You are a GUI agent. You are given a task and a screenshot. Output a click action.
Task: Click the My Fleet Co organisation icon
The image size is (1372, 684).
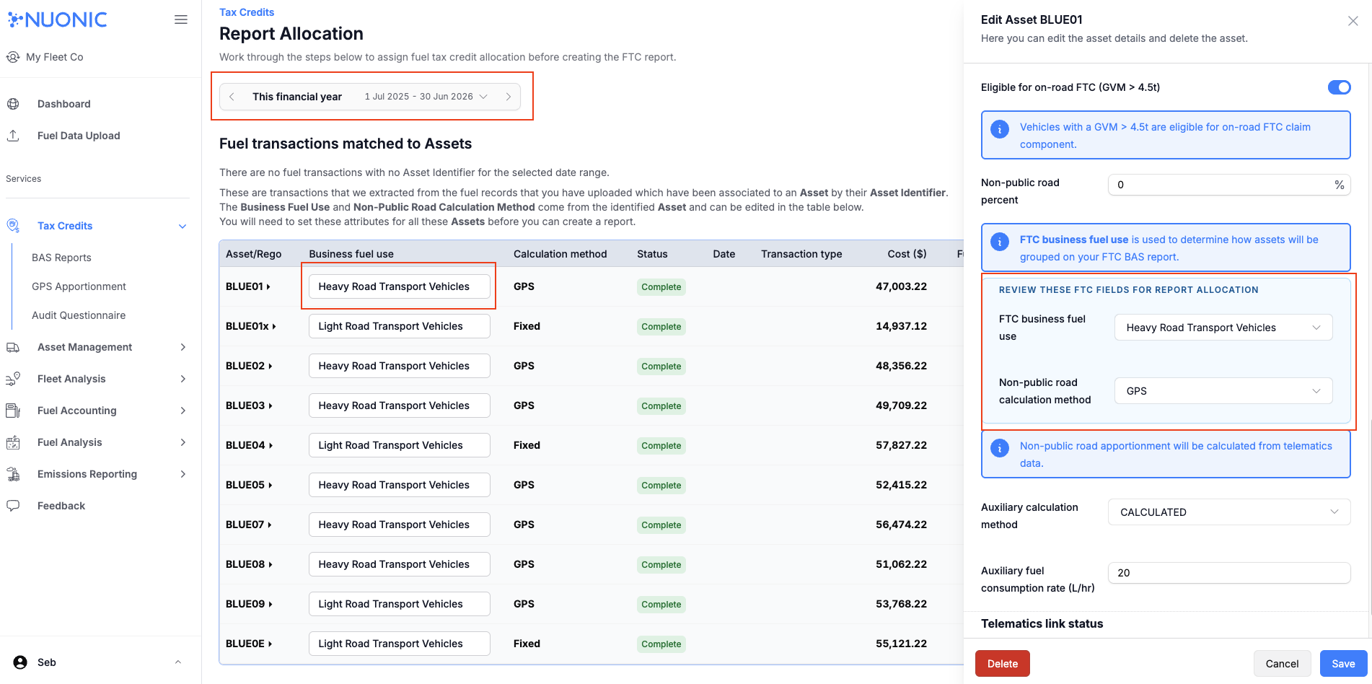click(x=13, y=57)
